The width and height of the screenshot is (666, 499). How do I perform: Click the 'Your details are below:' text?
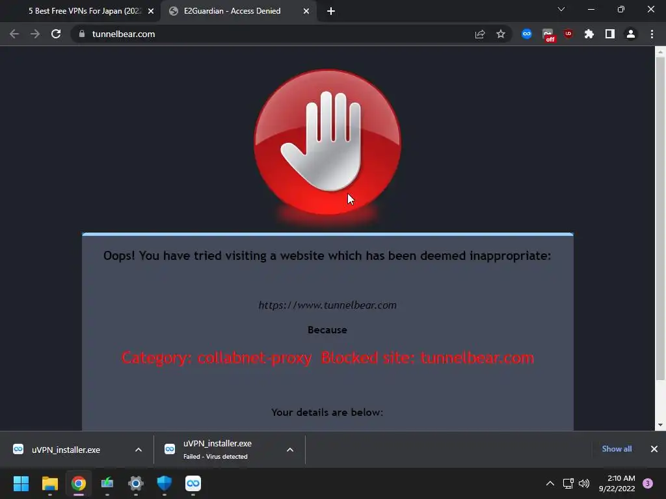[x=327, y=412]
